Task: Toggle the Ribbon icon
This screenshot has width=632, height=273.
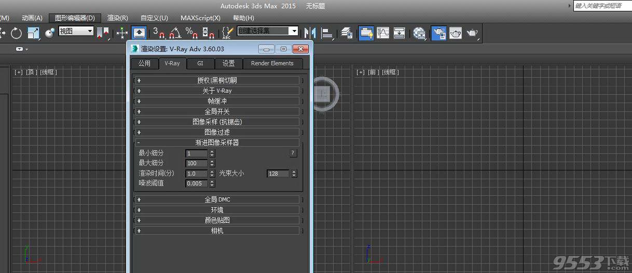Action: click(x=366, y=33)
